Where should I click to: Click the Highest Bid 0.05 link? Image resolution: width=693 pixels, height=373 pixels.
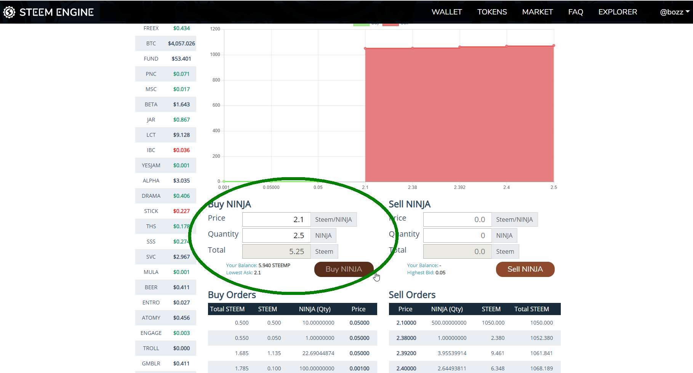(x=426, y=273)
